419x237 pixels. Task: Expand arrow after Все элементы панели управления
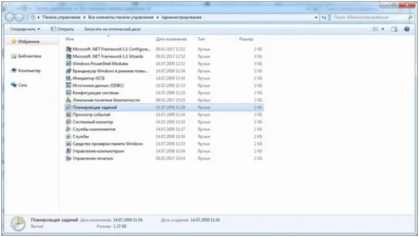coord(158,18)
